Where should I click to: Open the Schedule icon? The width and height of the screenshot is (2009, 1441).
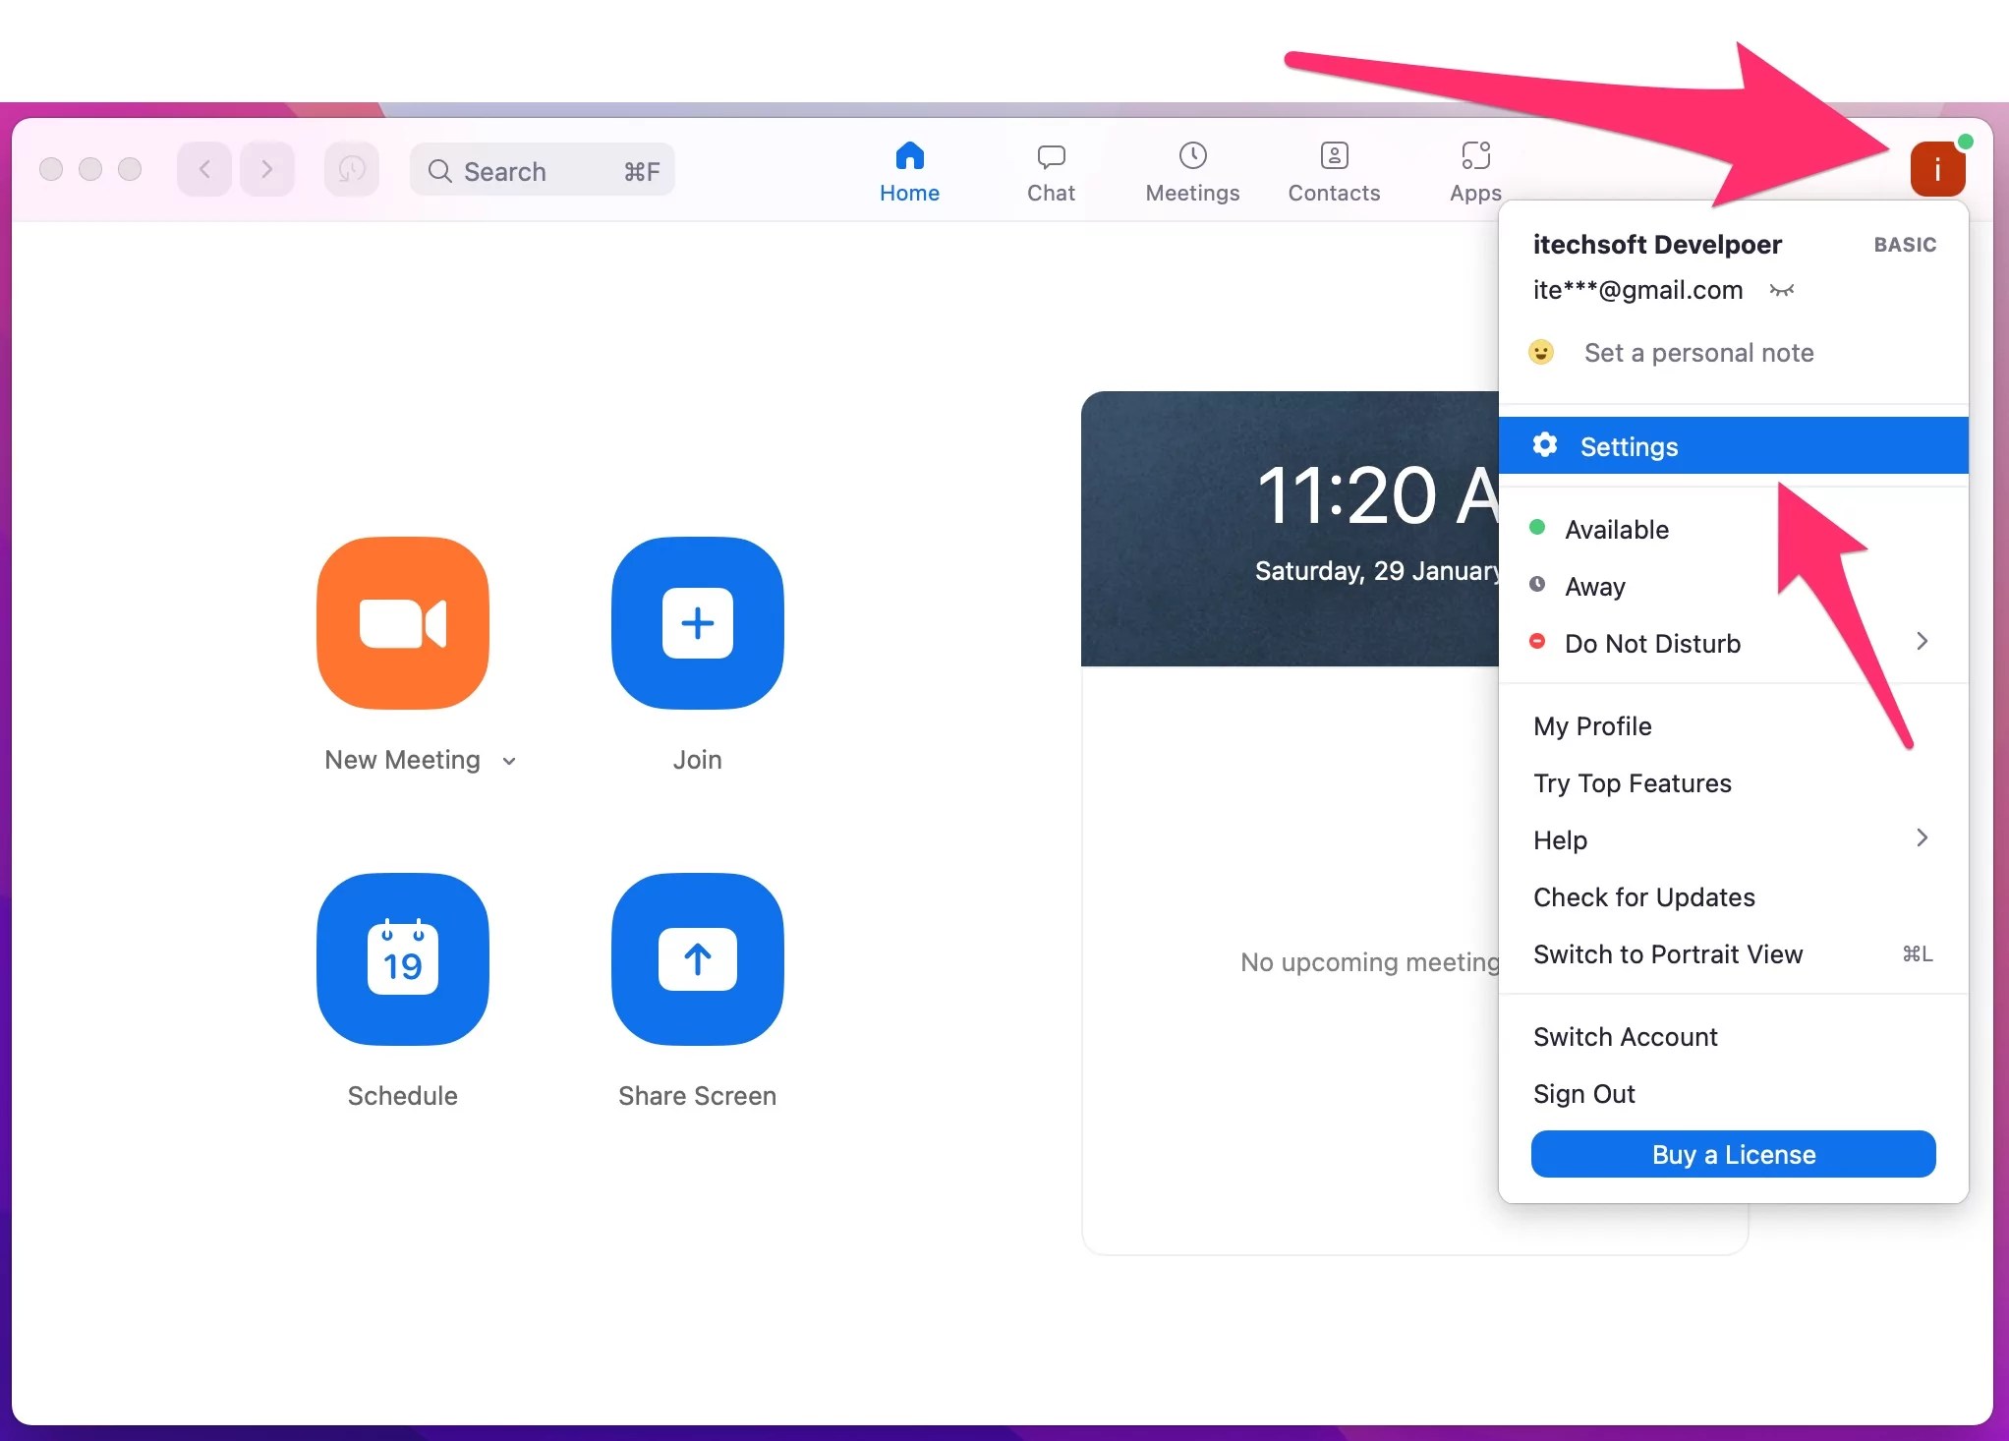402,960
